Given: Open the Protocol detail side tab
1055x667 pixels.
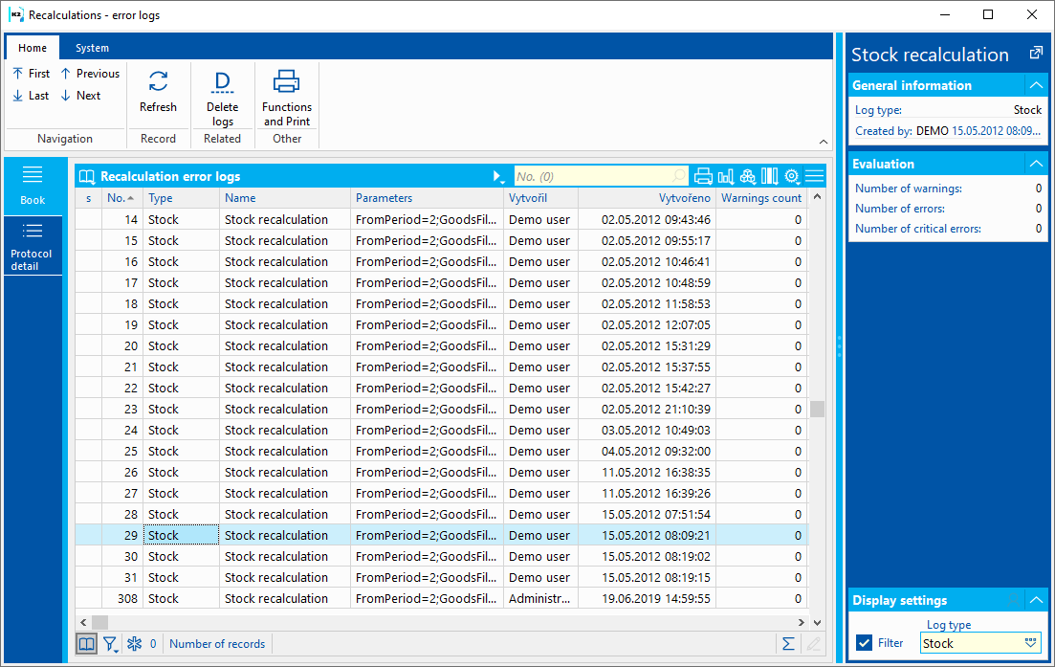Looking at the screenshot, I should (x=33, y=246).
